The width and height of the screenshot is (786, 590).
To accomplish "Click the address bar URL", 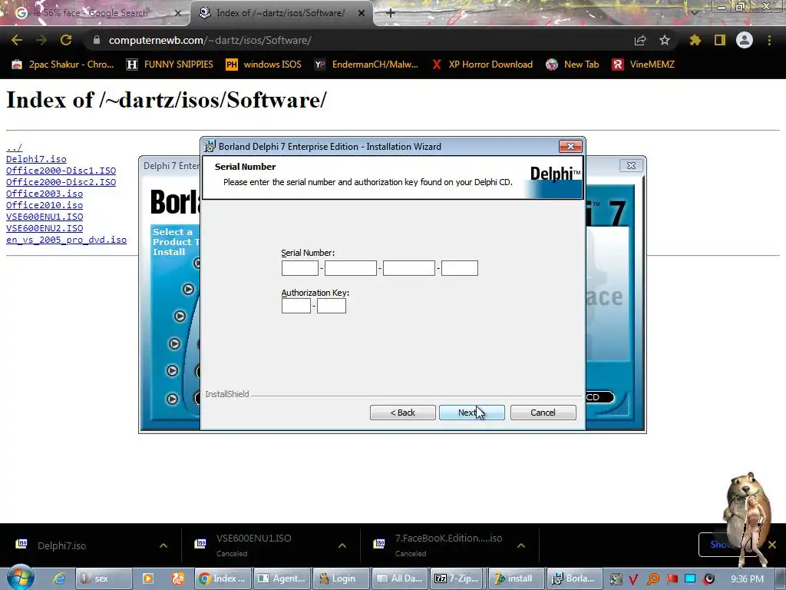I will 210,40.
